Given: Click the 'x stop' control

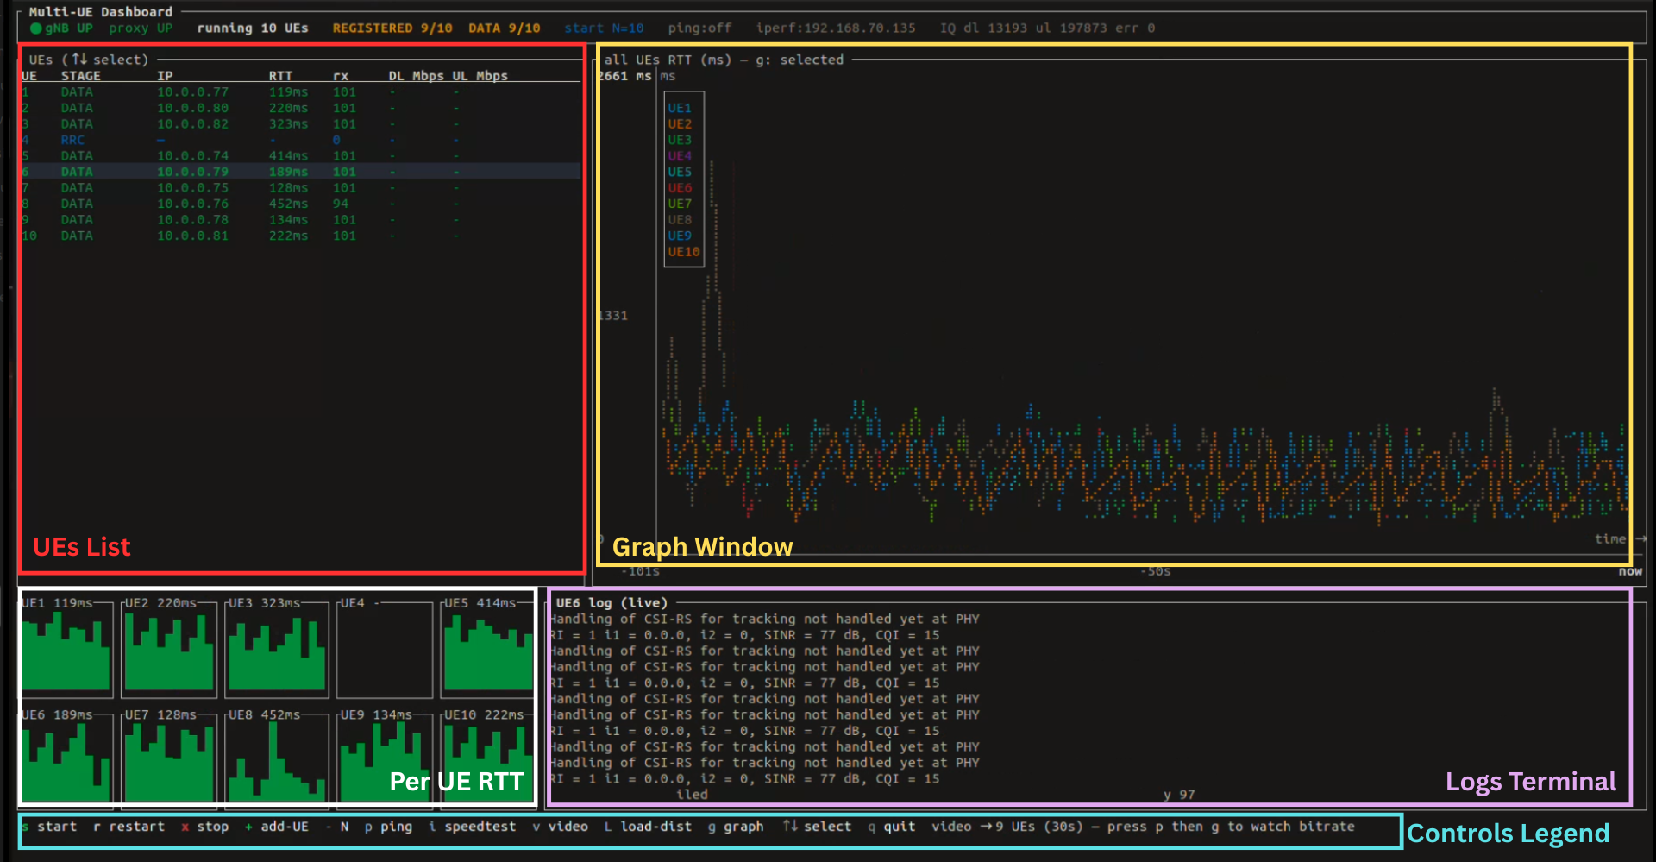Looking at the screenshot, I should tap(205, 827).
